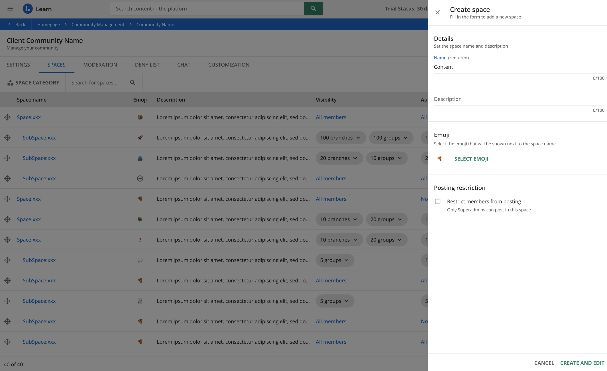The height and width of the screenshot is (371, 607).
Task: Open Community Management breadcrumb link
Action: pyautogui.click(x=98, y=25)
